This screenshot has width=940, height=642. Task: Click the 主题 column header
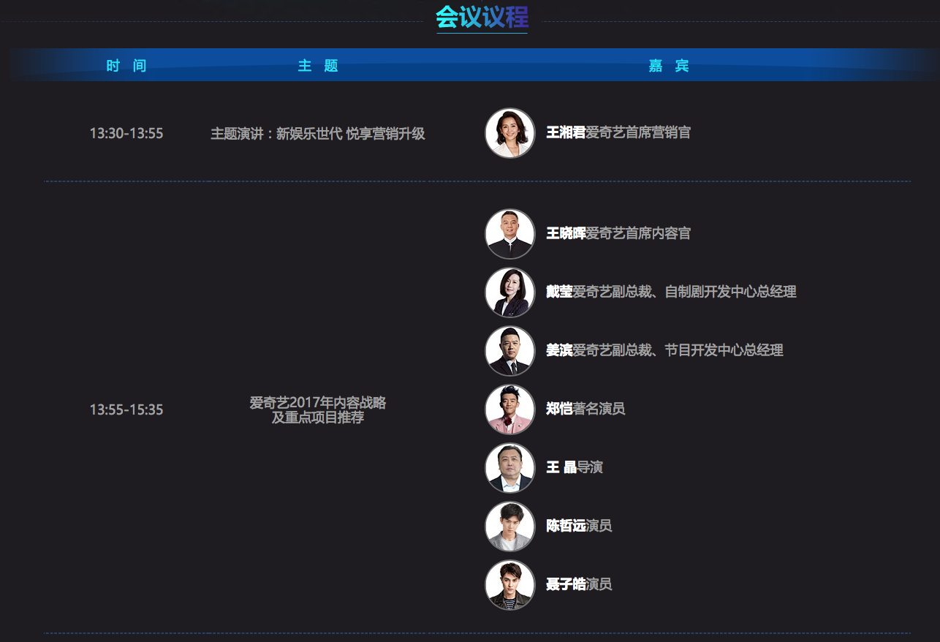coord(318,66)
